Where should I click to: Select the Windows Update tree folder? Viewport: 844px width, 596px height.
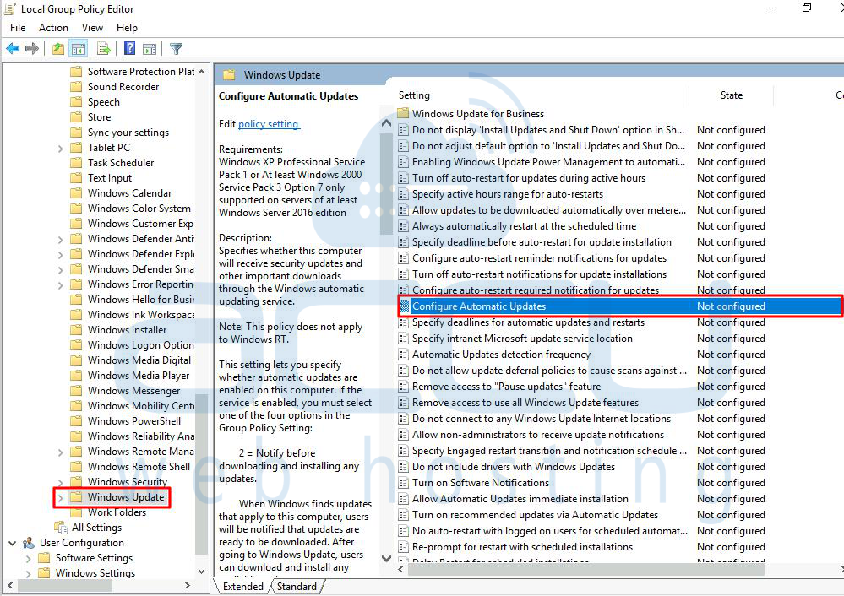(x=126, y=497)
